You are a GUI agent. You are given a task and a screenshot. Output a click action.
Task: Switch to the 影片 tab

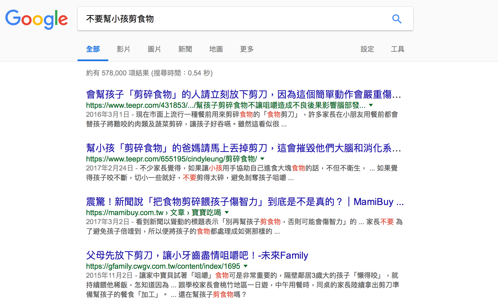pyautogui.click(x=123, y=49)
